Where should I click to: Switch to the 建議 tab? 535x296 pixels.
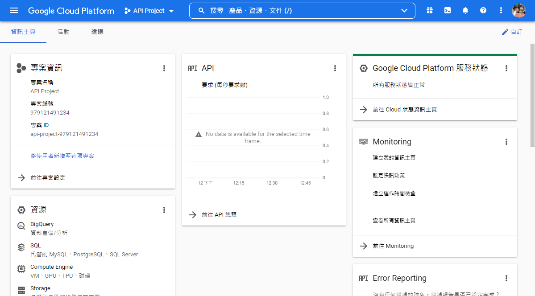tap(97, 32)
